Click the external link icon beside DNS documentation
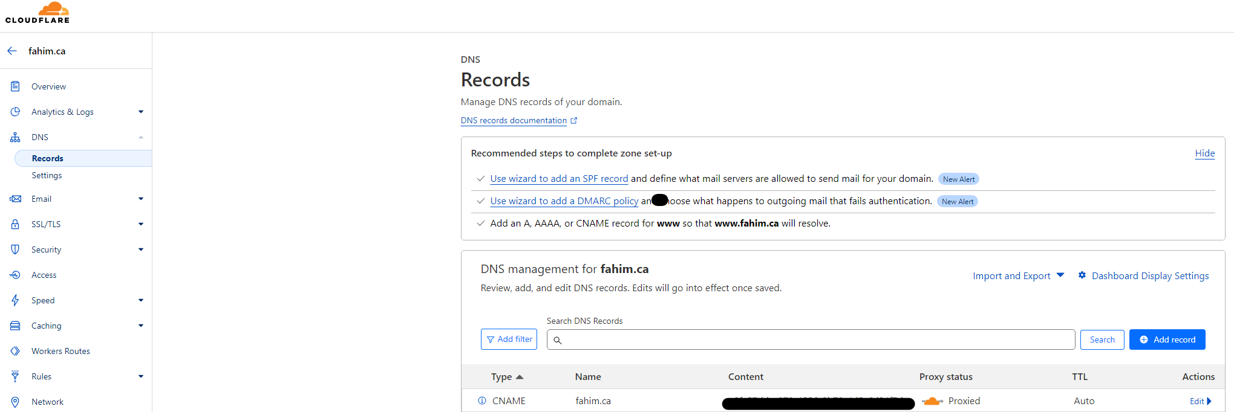Screen dimensions: 1234x412 tap(574, 120)
